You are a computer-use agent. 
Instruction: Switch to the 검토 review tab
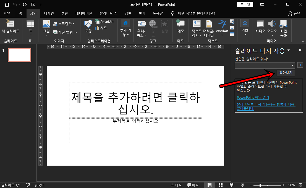(128, 13)
